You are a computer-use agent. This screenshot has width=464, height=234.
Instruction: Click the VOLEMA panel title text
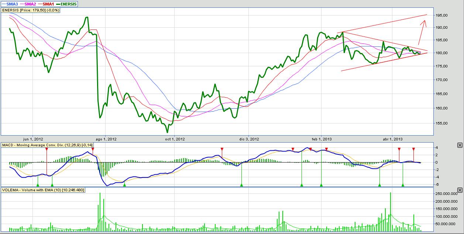click(43, 190)
